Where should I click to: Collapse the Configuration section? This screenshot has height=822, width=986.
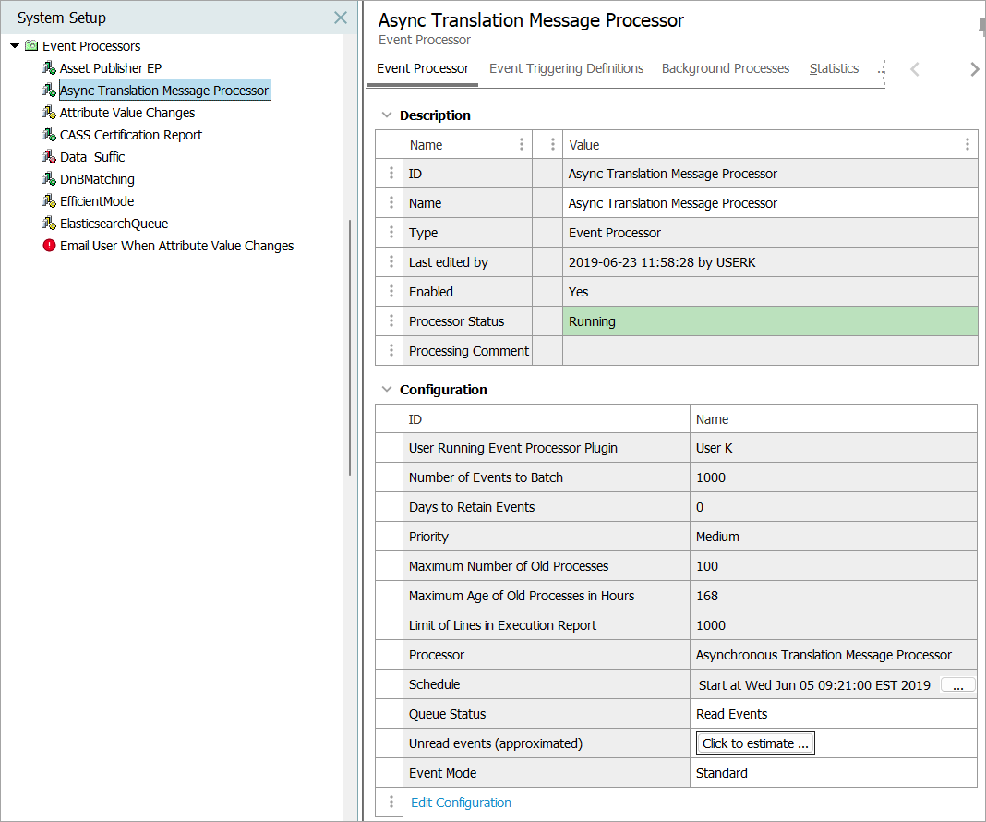pyautogui.click(x=387, y=390)
